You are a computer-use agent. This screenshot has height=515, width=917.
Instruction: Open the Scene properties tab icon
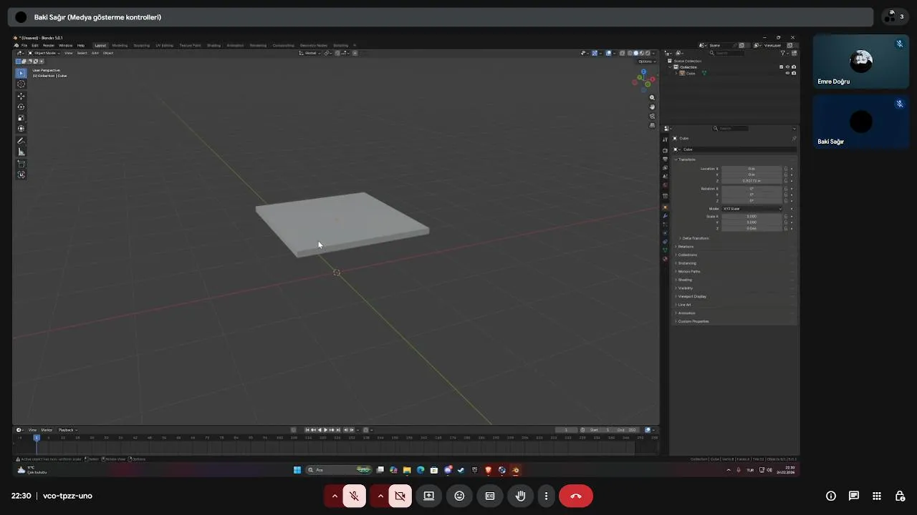[665, 176]
